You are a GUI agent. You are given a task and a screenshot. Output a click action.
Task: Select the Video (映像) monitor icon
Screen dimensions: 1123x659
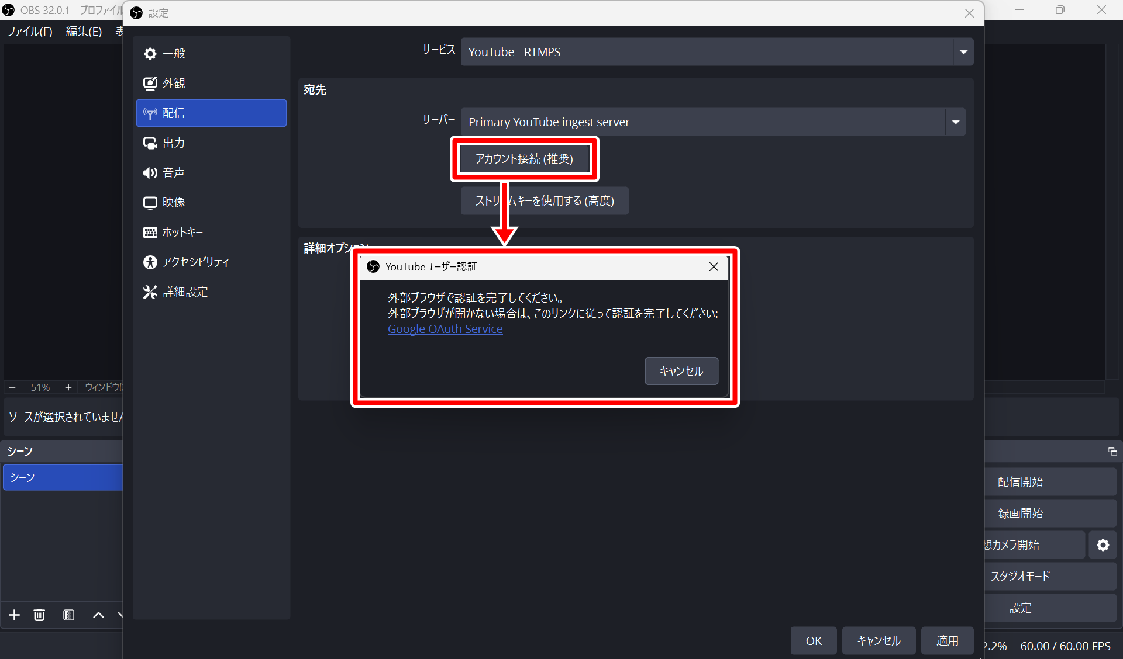pos(150,203)
